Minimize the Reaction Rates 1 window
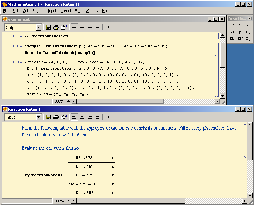Image resolution: width=254 pixels, height=205 pixels. (238, 109)
